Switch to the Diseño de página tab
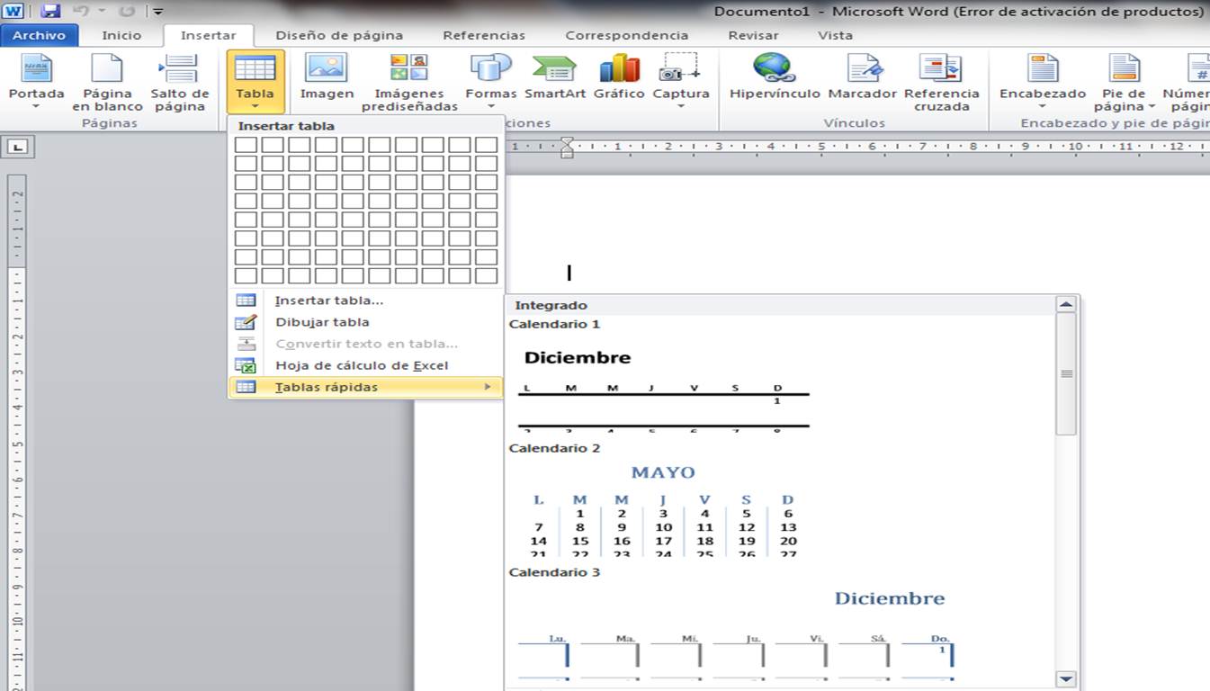Screen dimensions: 1210x691 coord(339,36)
